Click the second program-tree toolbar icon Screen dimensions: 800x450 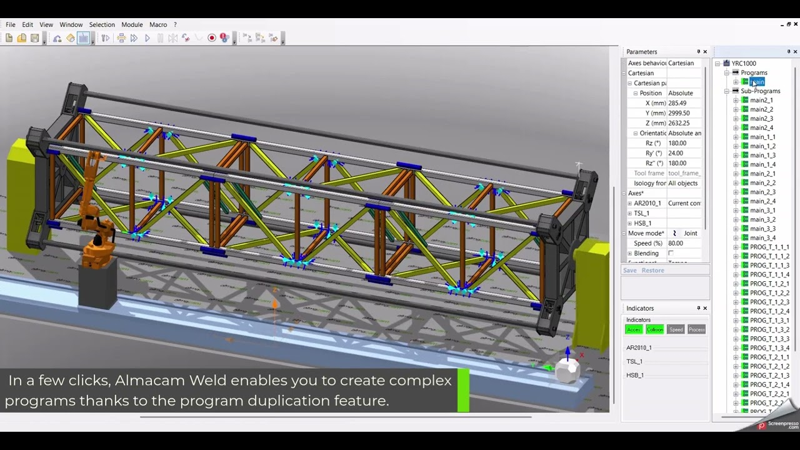(261, 38)
